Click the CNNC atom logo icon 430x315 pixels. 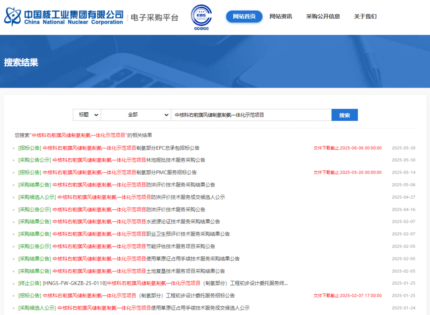pos(12,16)
